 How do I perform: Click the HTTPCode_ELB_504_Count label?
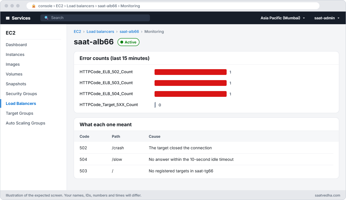106,94
